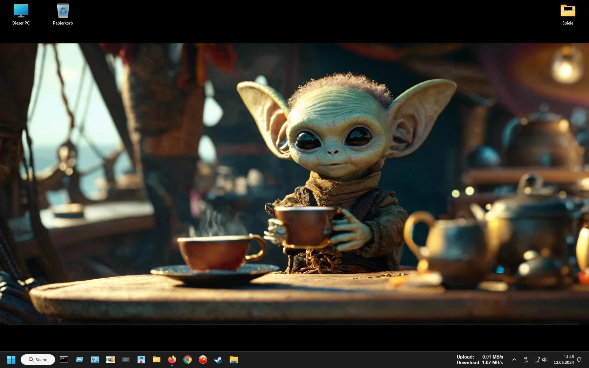Open the Windows Start menu

pos(11,360)
